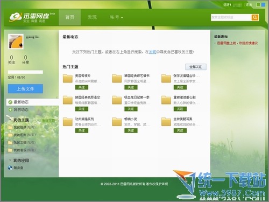Follow the 韩国经典色即是空 topic
This screenshot has height=202, width=269.
click(82, 109)
